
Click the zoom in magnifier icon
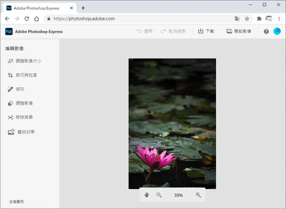pos(198,195)
